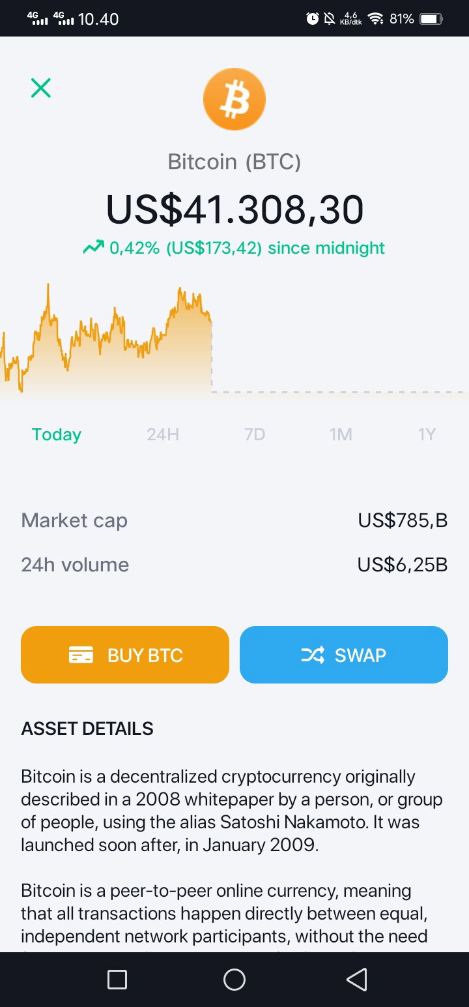Tap the peak of the orange price chart
469x1007 pixels.
(x=48, y=286)
